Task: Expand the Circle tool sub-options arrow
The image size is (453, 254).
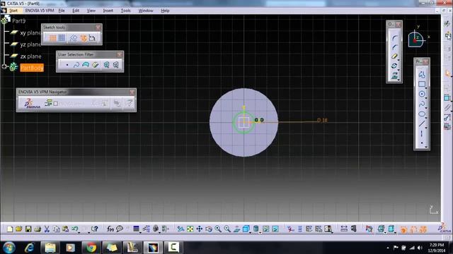Action: point(426,97)
